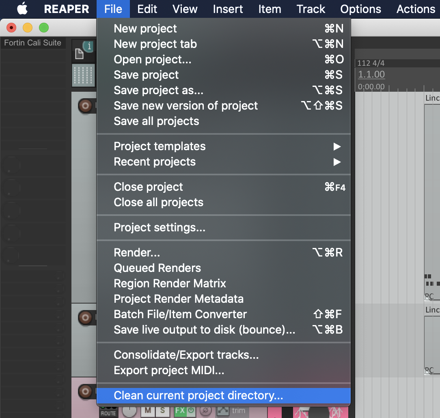440x418 pixels.
Task: Open Region Render Matrix
Action: [x=224, y=284]
